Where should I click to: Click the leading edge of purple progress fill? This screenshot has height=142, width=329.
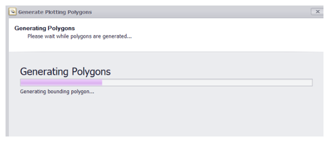pos(101,82)
